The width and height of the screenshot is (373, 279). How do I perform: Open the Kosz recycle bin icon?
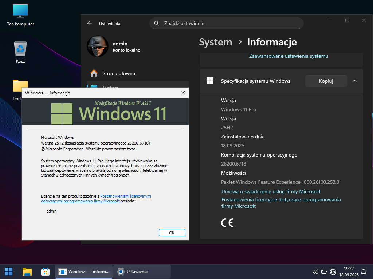click(x=20, y=52)
